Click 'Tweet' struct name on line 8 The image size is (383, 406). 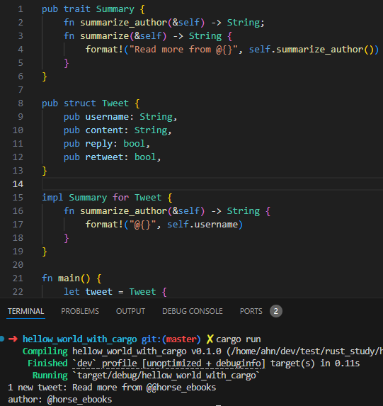point(115,103)
